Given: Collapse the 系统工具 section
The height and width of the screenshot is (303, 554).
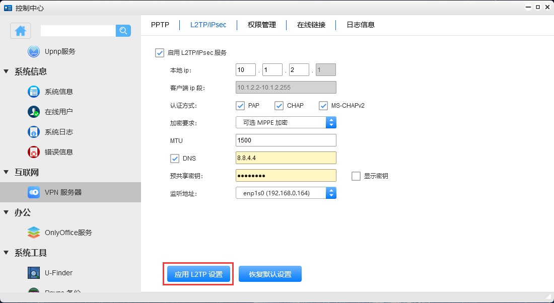Looking at the screenshot, I should (6, 253).
